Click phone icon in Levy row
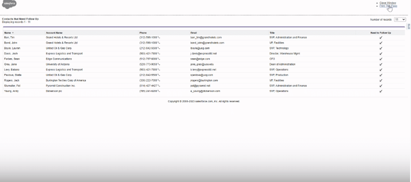This screenshot has height=182, width=411. [159, 70]
